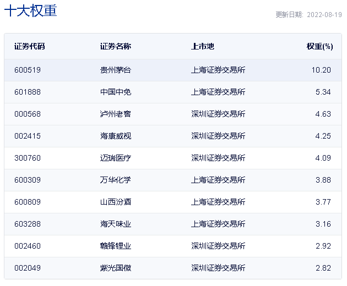Viewport: 347px width, 286px height.
Task: Click 深圳证券交易所 in the 迈瑞医疗 row
Action: pyautogui.click(x=218, y=158)
